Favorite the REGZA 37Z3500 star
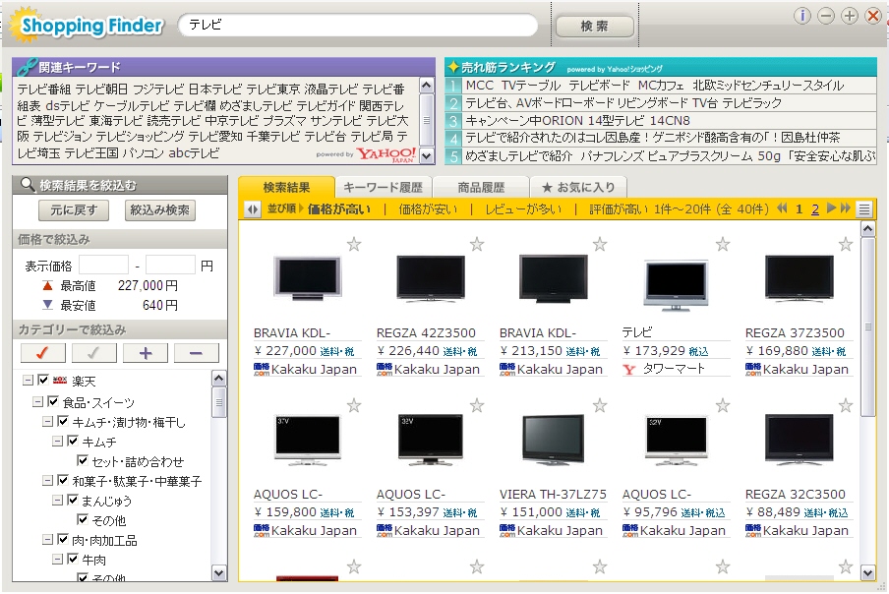Image resolution: width=889 pixels, height=594 pixels. [846, 244]
